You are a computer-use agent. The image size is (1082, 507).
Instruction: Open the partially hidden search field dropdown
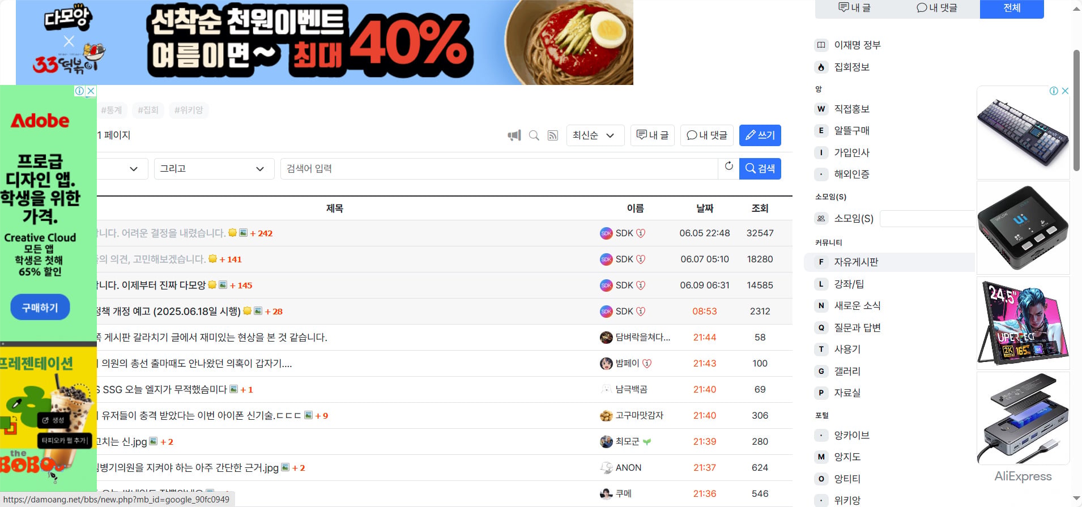[122, 169]
